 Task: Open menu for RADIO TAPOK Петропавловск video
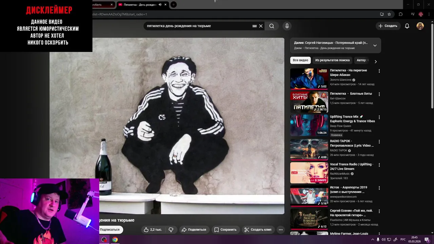pos(379,142)
